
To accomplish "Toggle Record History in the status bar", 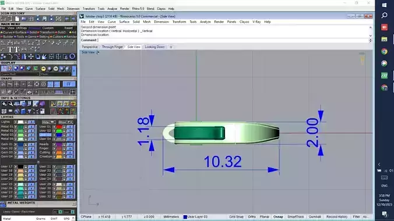I will tap(337, 217).
